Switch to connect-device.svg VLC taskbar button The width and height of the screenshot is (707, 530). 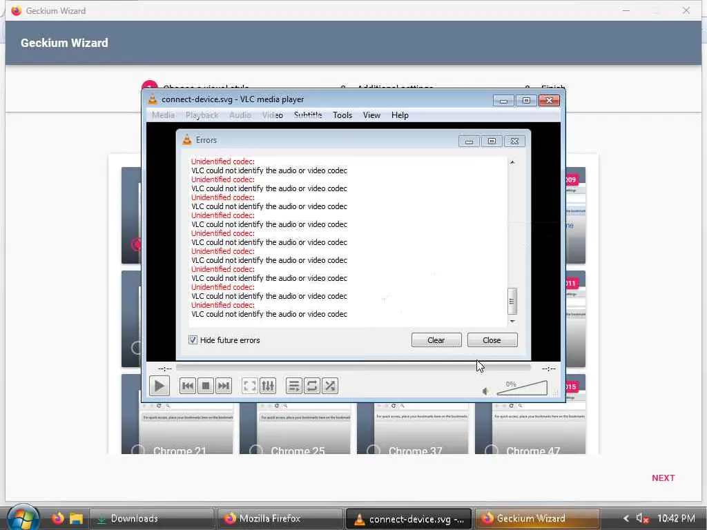(409, 519)
